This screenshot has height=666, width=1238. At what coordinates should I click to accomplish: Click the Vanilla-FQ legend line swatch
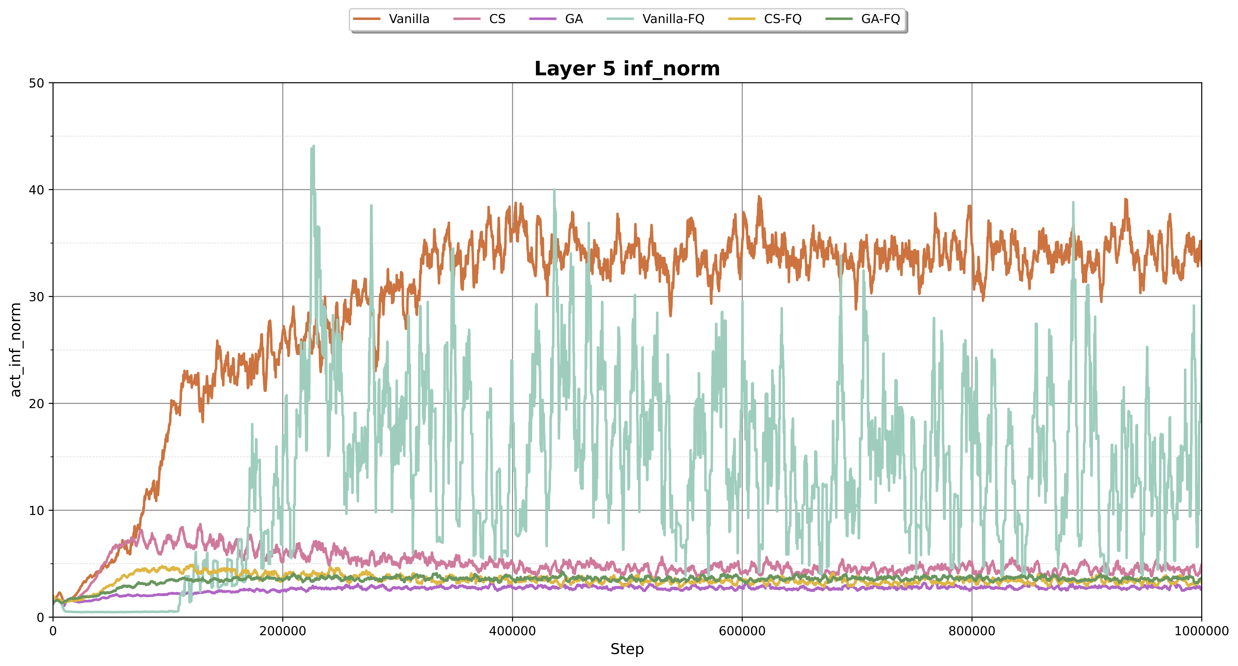tap(620, 19)
